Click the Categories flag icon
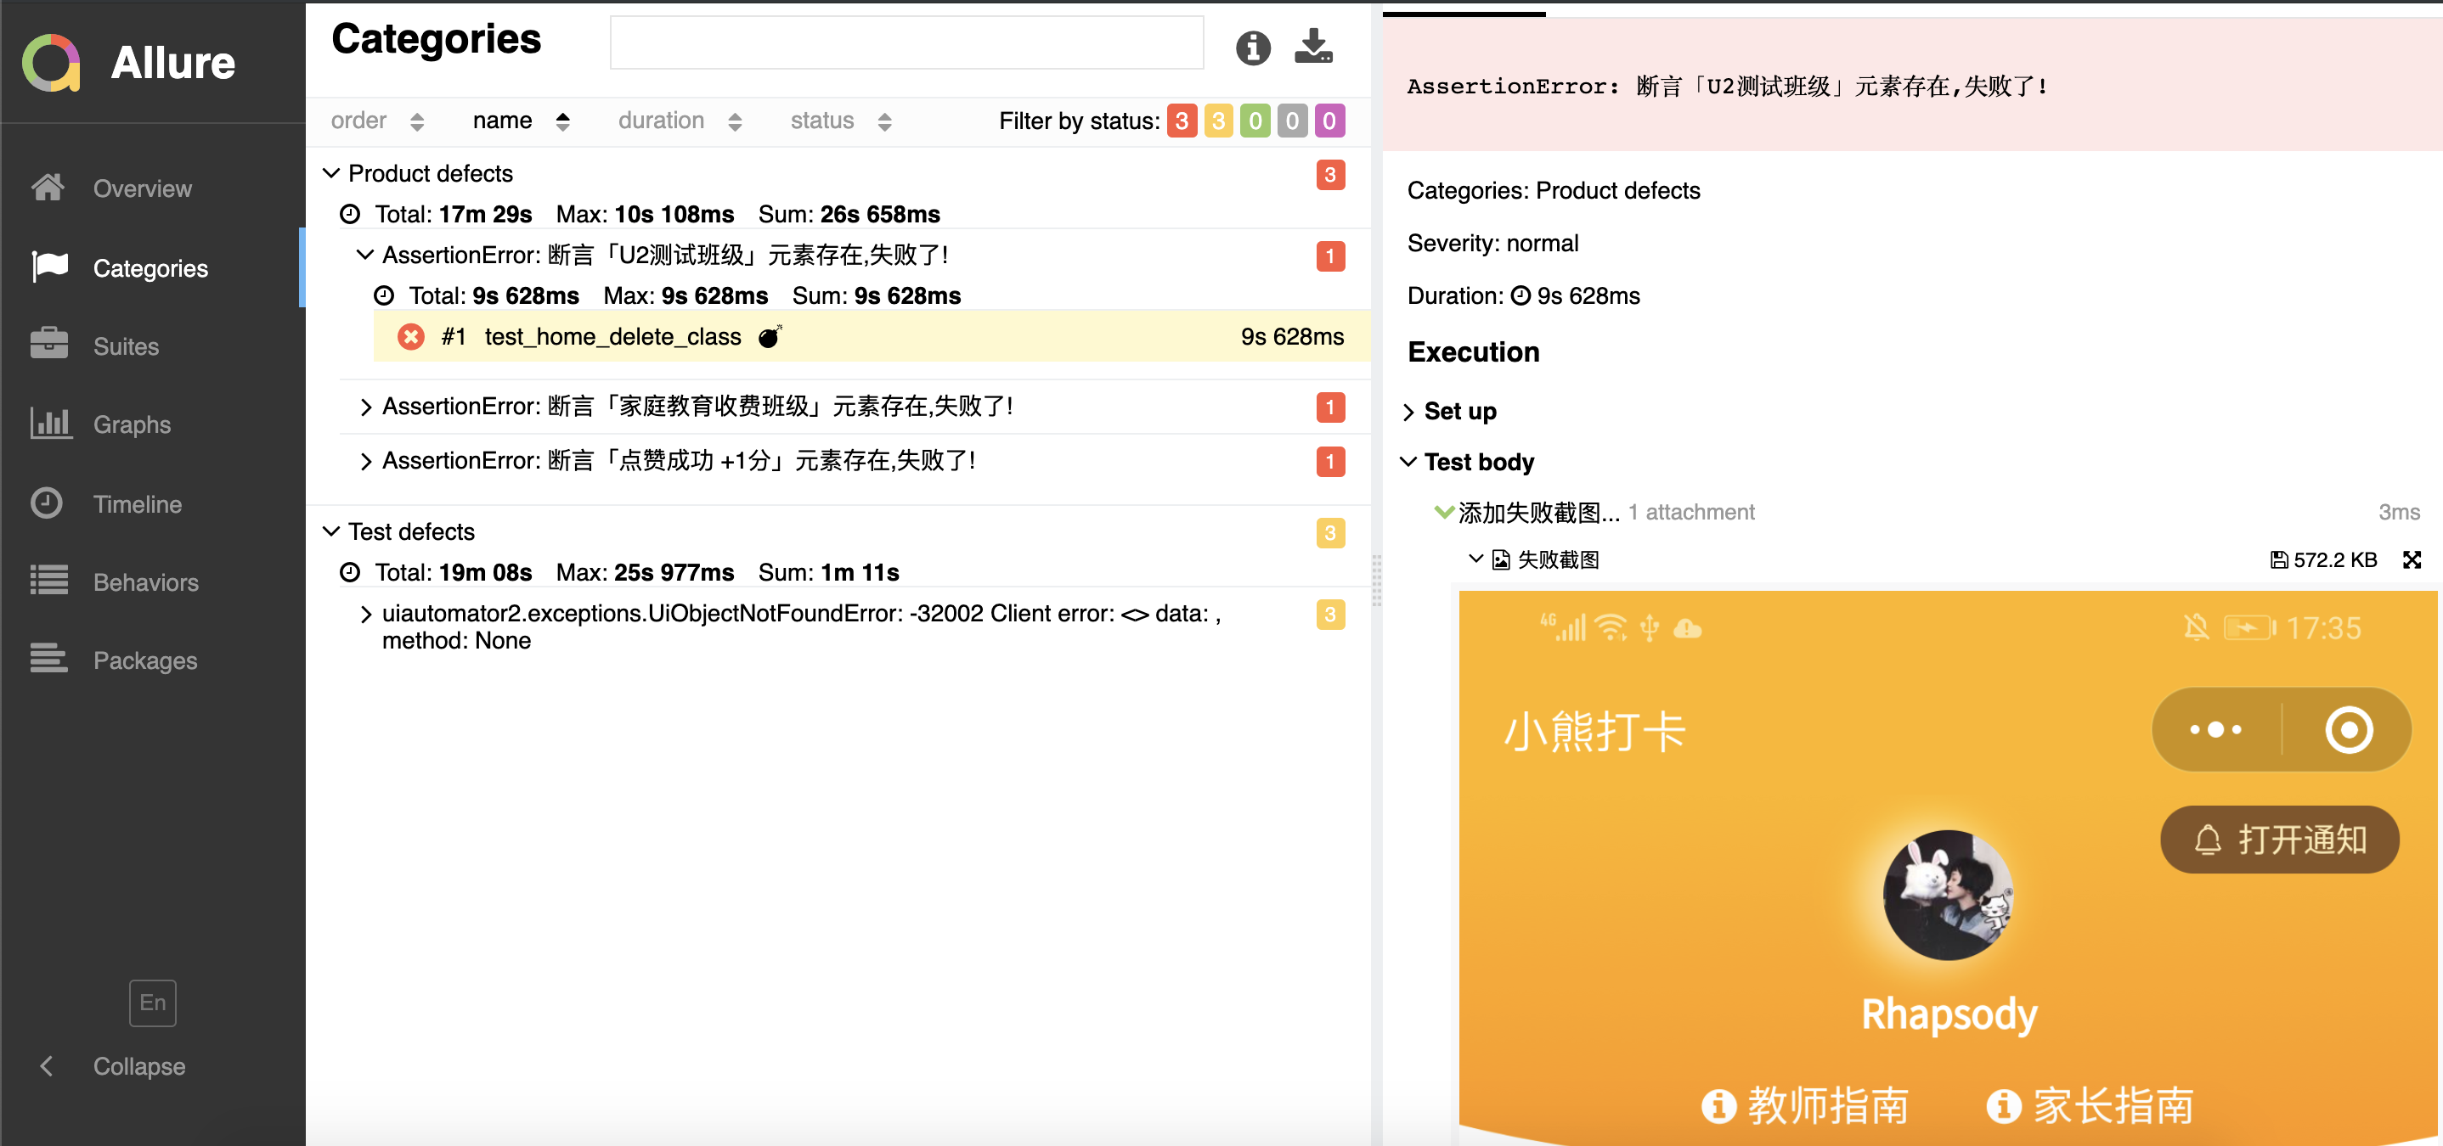This screenshot has width=2443, height=1146. (x=49, y=267)
